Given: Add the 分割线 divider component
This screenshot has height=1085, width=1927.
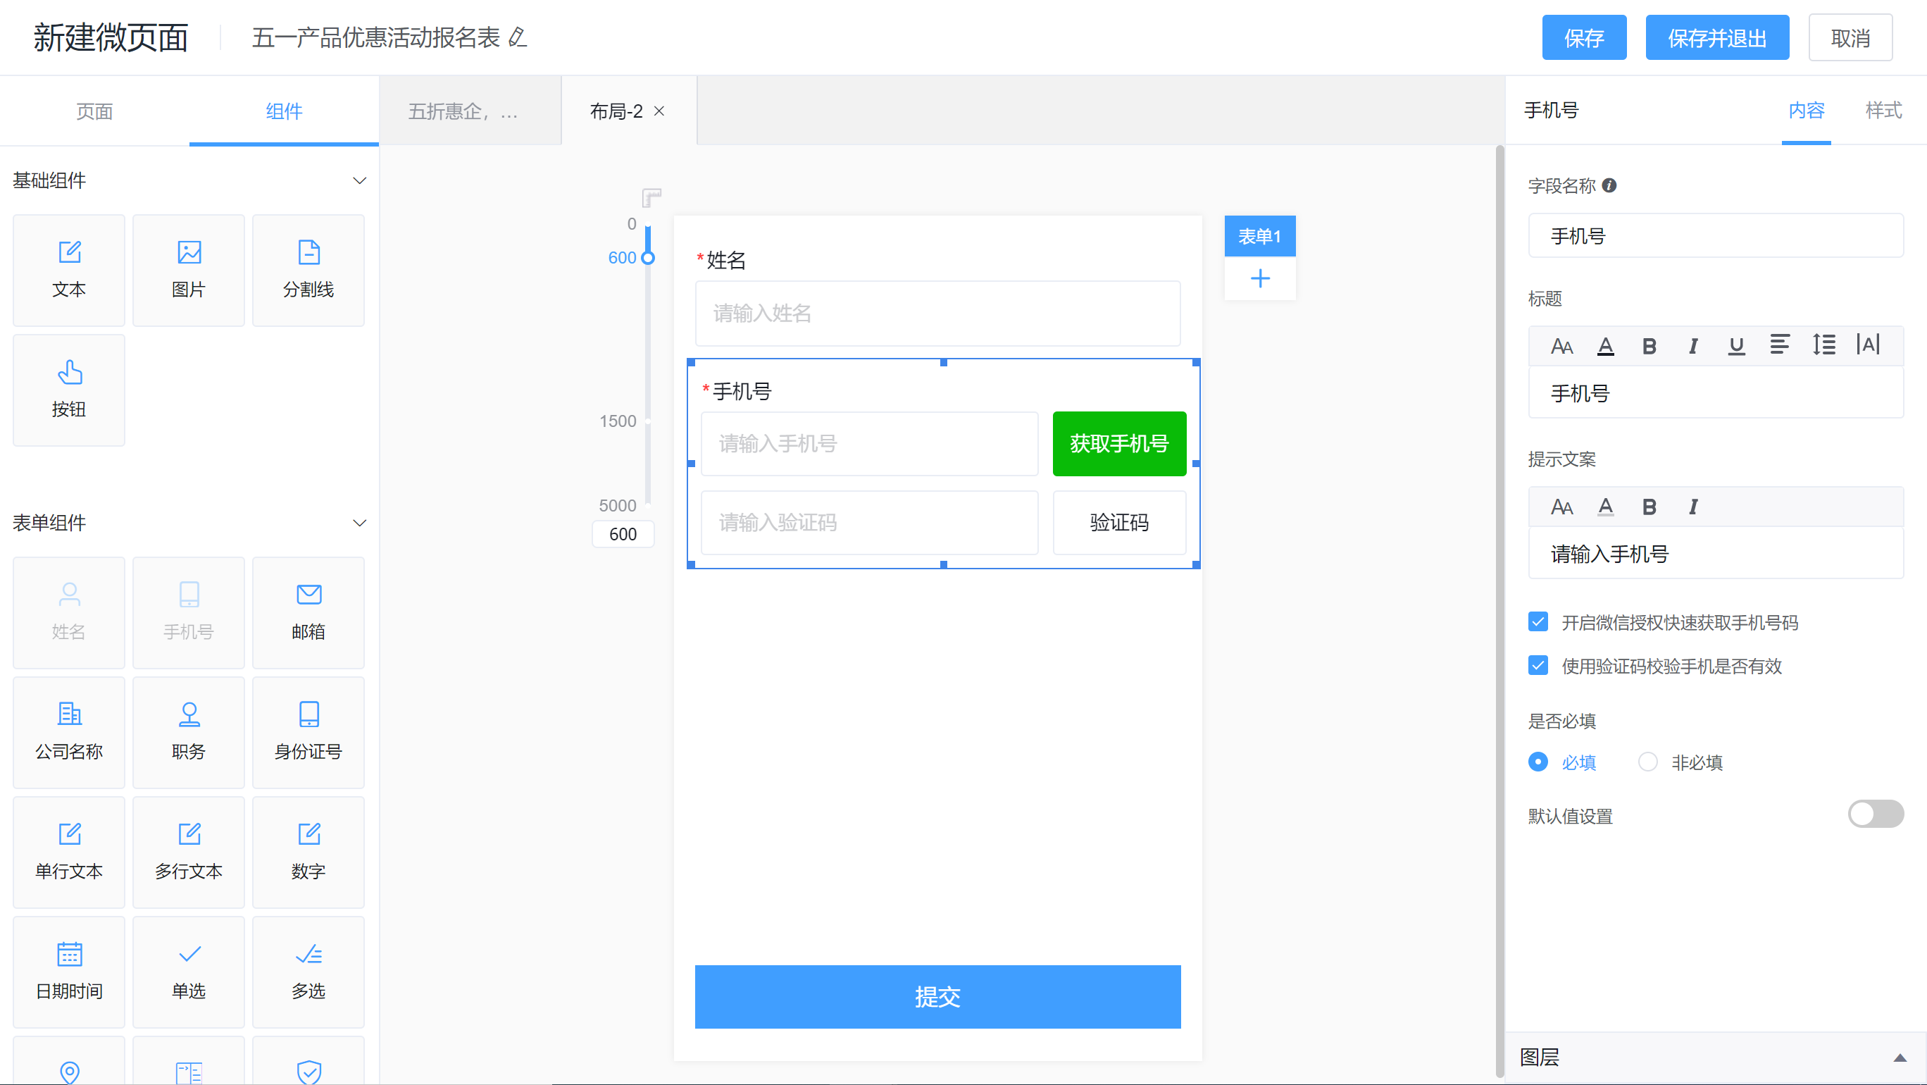Looking at the screenshot, I should (308, 270).
